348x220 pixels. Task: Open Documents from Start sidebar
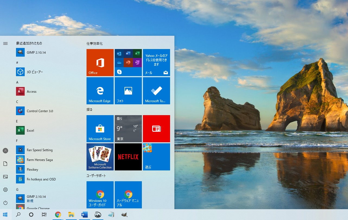pyautogui.click(x=5, y=164)
